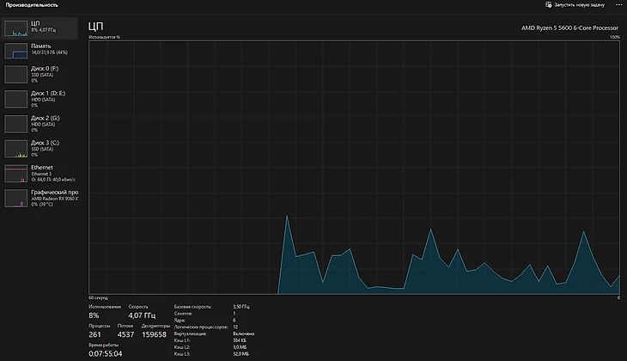The width and height of the screenshot is (627, 361).
Task: Click the AMD Ryzen 5 5600 processor name
Action: click(x=570, y=28)
